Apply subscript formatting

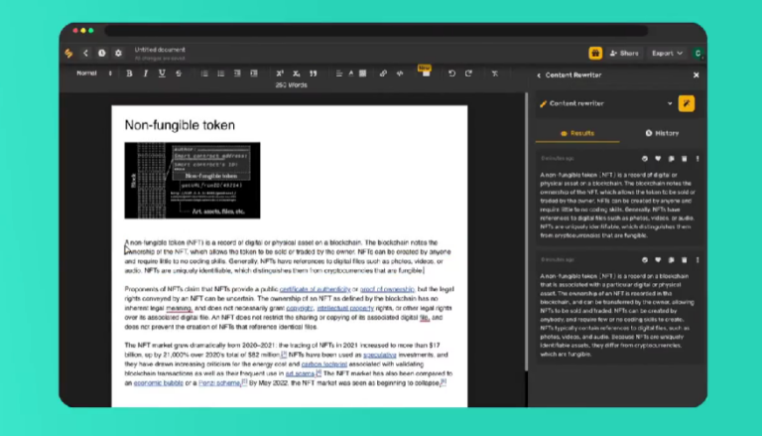[x=296, y=73]
